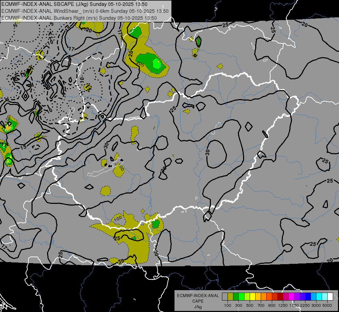This screenshot has height=312, width=339.
Task: Select the gray swatch in the CAPE legend
Action: coord(225,296)
